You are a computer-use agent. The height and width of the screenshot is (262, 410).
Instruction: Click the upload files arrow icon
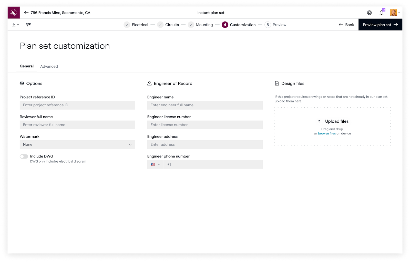tap(319, 121)
